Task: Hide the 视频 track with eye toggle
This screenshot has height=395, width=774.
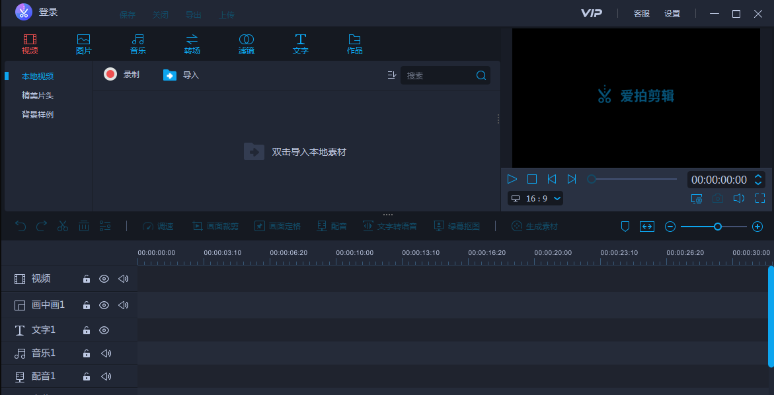Action: (x=104, y=278)
